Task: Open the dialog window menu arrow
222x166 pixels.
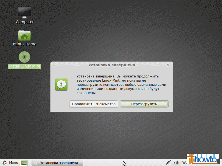Action: (55, 65)
